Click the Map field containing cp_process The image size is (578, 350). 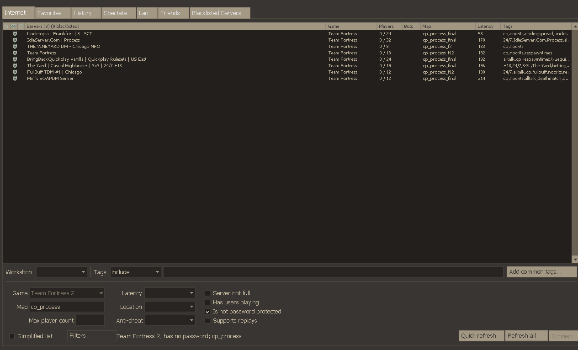67,307
